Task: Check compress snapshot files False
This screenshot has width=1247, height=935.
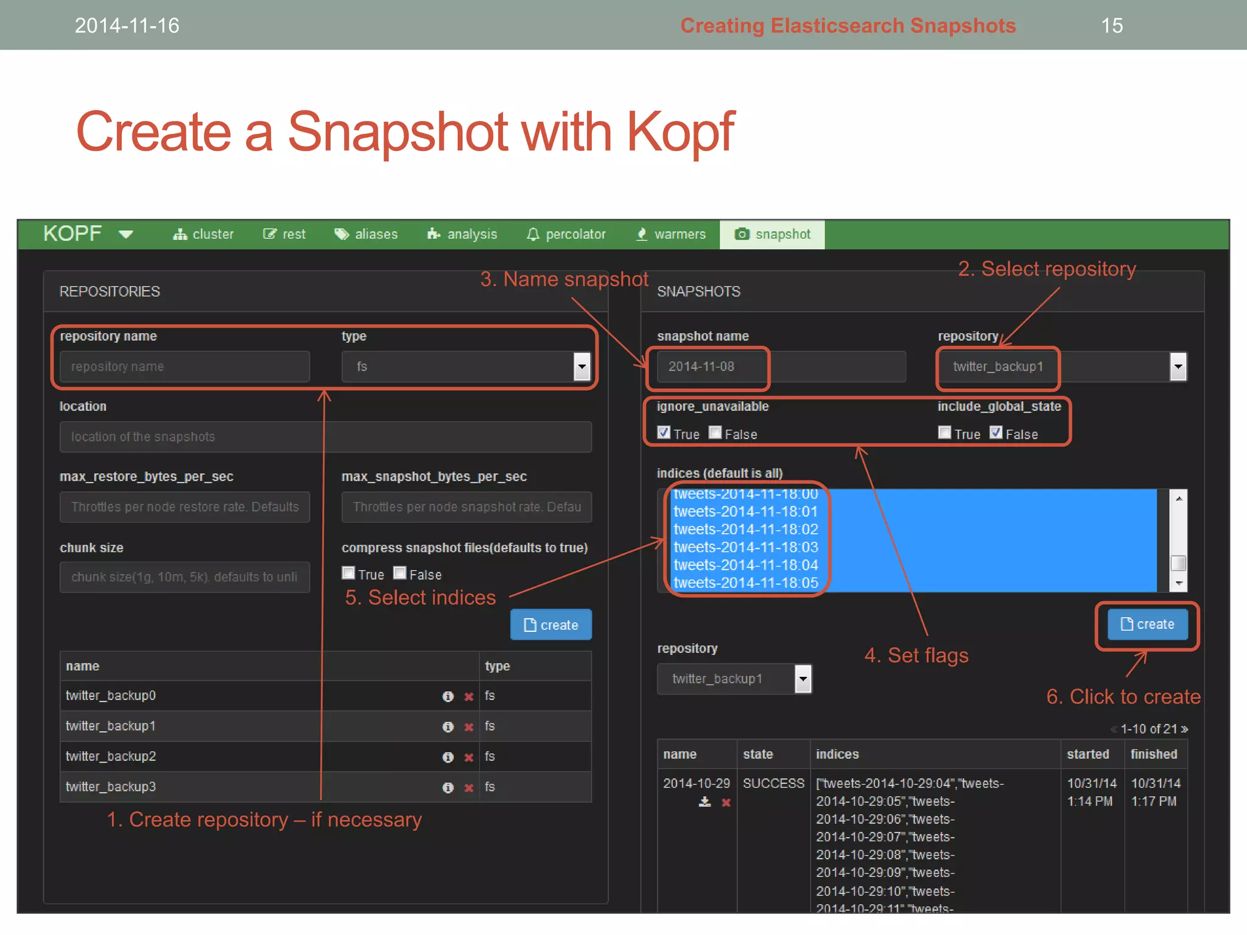Action: (x=400, y=573)
